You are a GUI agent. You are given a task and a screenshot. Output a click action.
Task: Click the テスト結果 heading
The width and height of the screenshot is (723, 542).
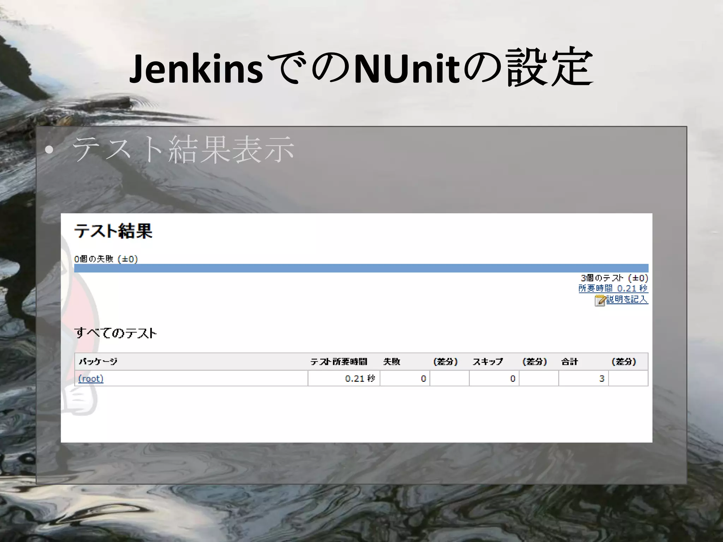[x=113, y=231]
